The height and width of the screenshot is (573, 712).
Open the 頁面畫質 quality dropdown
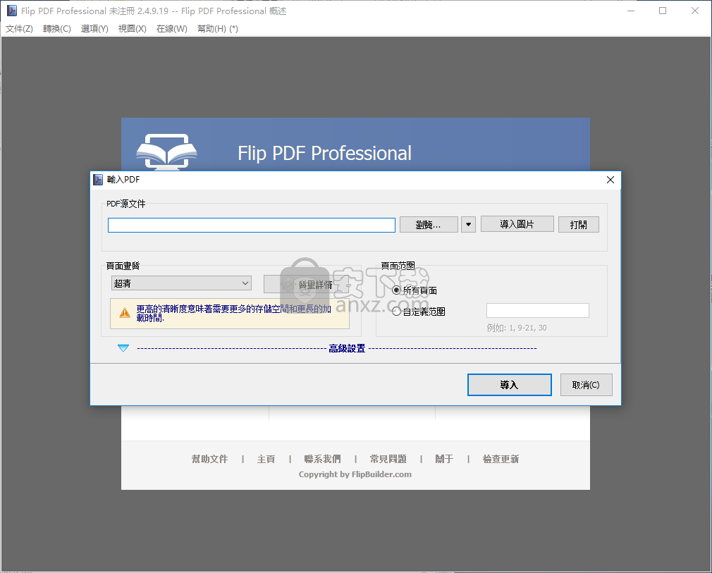click(181, 283)
